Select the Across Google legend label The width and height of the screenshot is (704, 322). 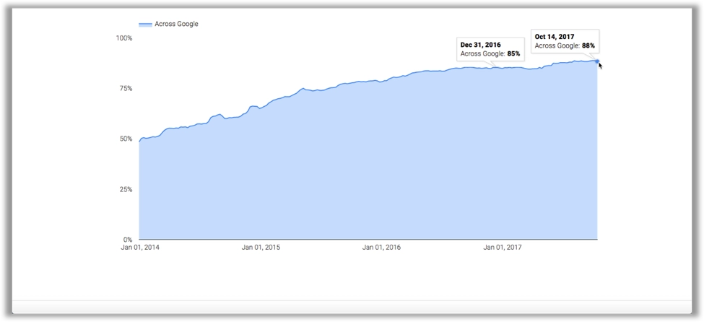(176, 24)
